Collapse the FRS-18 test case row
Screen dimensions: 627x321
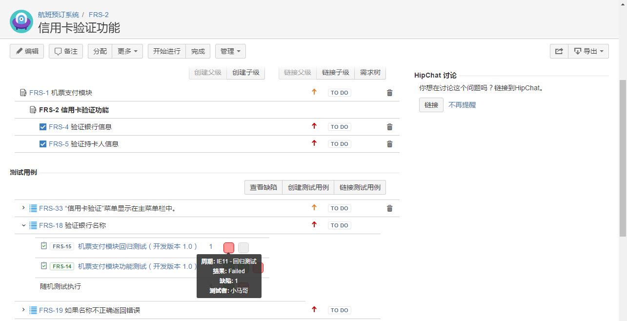pos(23,225)
